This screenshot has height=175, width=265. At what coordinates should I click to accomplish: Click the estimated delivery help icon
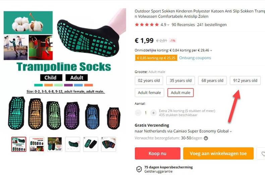206,138
